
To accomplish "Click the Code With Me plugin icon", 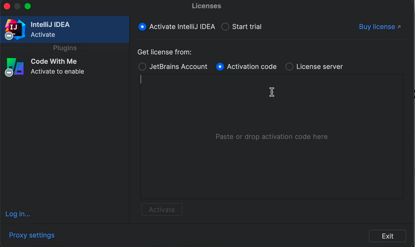I will 15,66.
